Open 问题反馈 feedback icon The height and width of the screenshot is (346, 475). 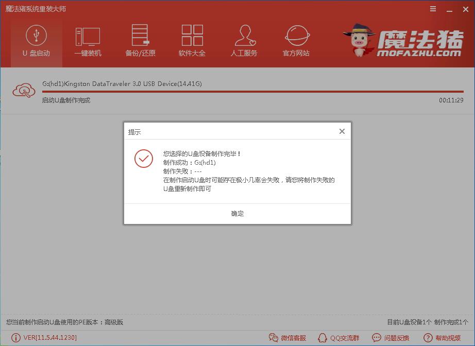click(376, 338)
